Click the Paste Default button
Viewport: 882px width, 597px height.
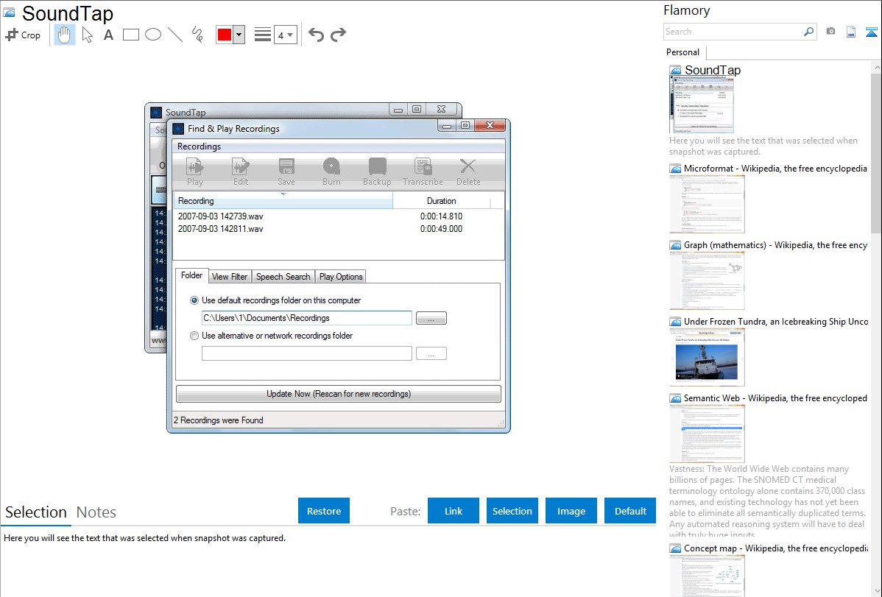[x=630, y=511]
